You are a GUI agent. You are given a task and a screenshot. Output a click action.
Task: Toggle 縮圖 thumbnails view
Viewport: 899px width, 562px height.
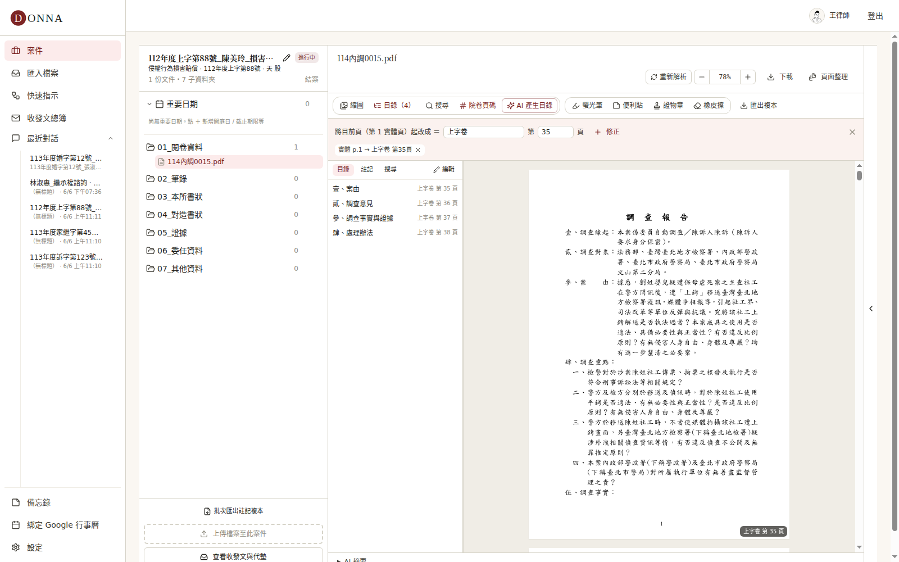pos(352,106)
